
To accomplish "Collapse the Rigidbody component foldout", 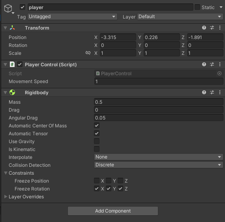I will (x=6, y=92).
